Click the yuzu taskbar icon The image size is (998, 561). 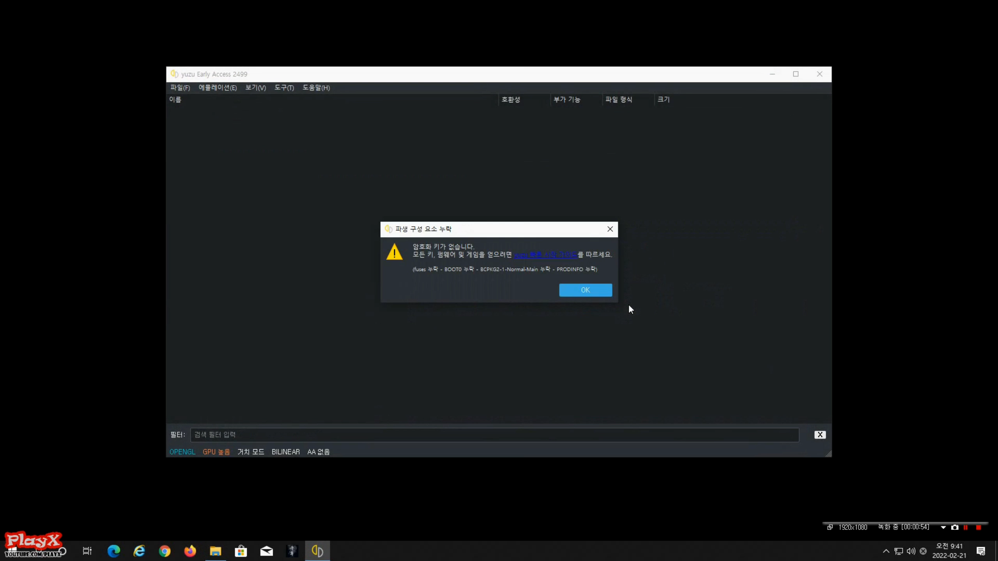pyautogui.click(x=317, y=551)
